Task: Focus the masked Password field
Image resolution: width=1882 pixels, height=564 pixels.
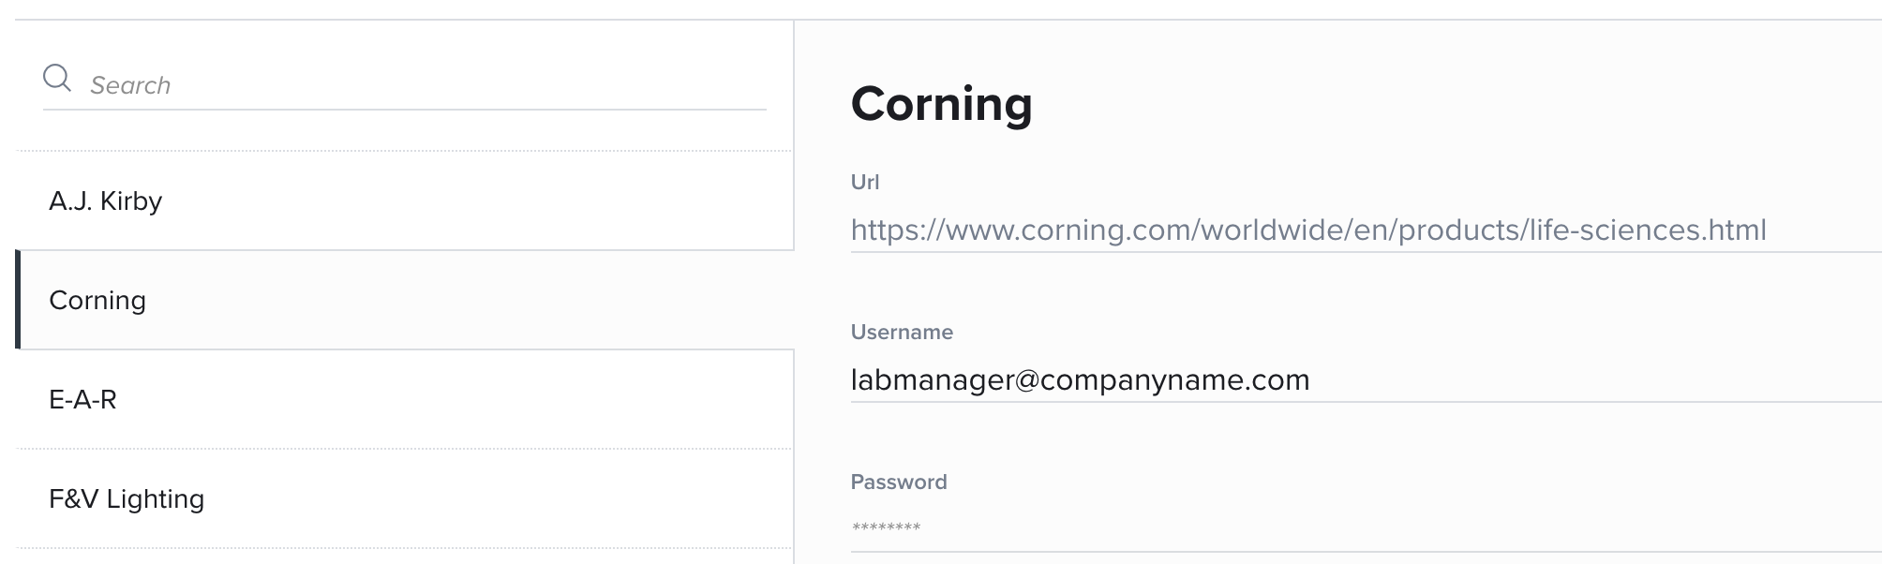Action: (1366, 527)
